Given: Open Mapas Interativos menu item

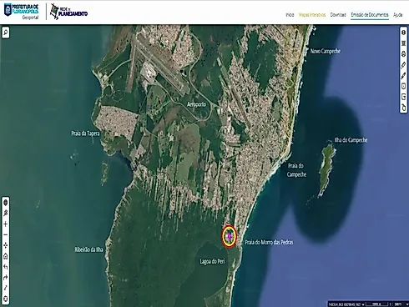Looking at the screenshot, I should 312,15.
